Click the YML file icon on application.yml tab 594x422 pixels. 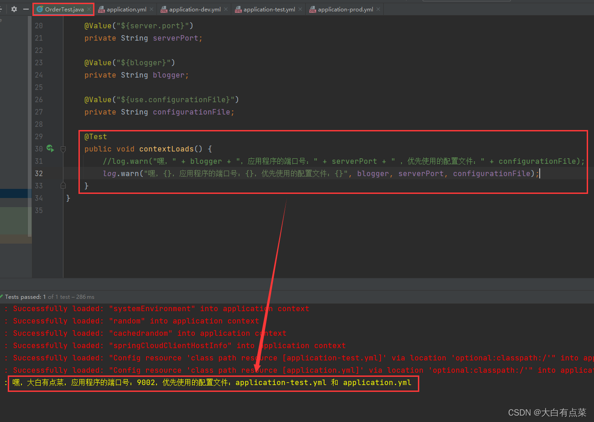pos(101,10)
